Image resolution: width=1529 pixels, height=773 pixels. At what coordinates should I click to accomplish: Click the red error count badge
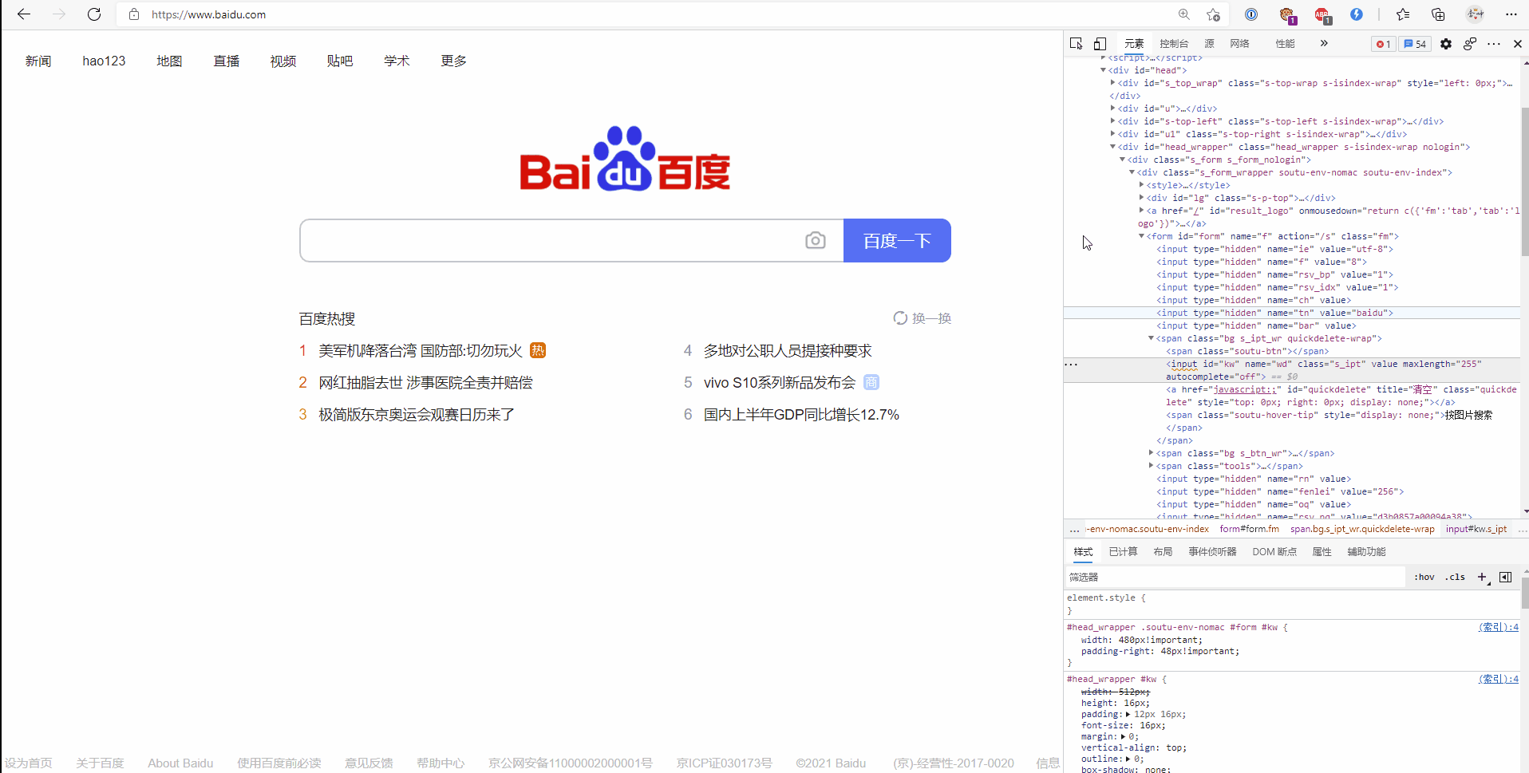coord(1384,44)
